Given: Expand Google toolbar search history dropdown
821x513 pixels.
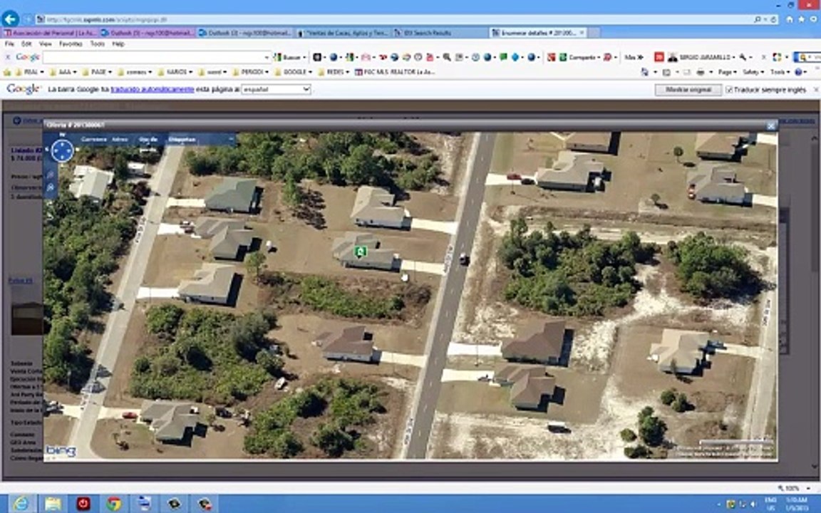Looking at the screenshot, I should tap(267, 57).
